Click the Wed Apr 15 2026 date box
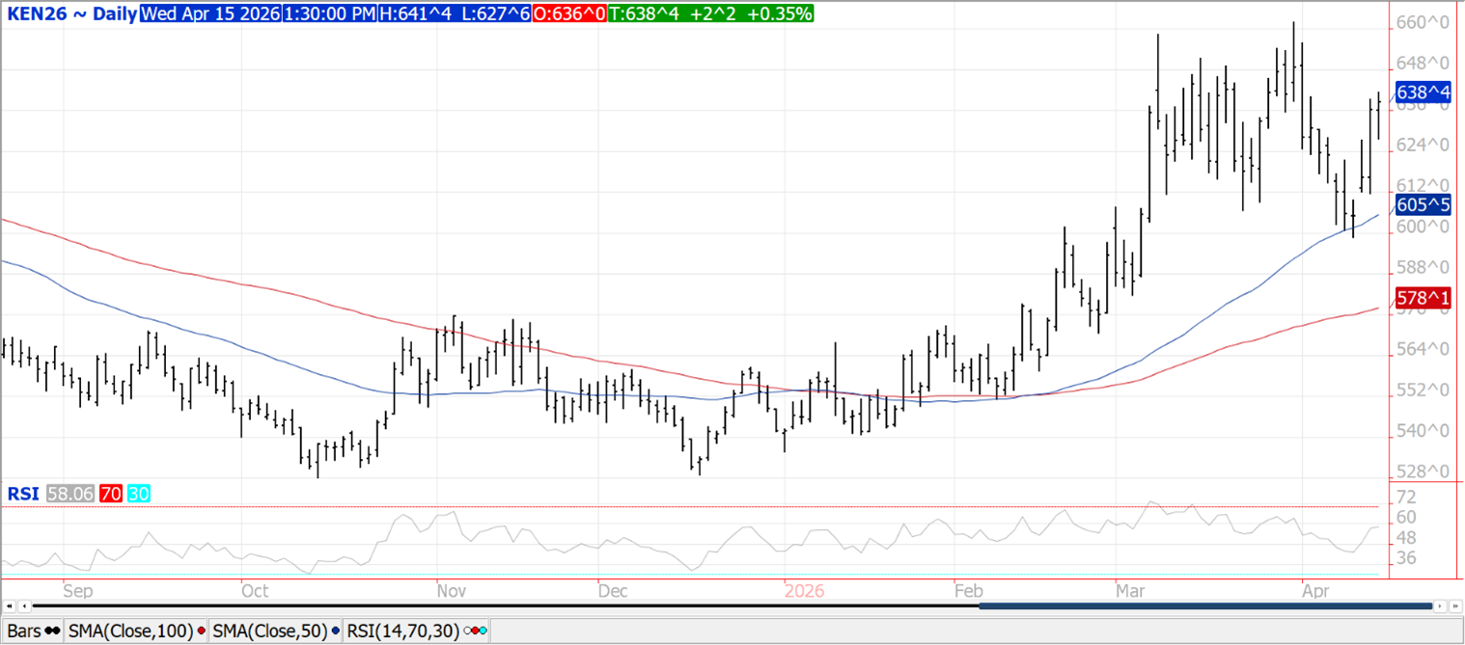The image size is (1465, 645). pos(210,14)
